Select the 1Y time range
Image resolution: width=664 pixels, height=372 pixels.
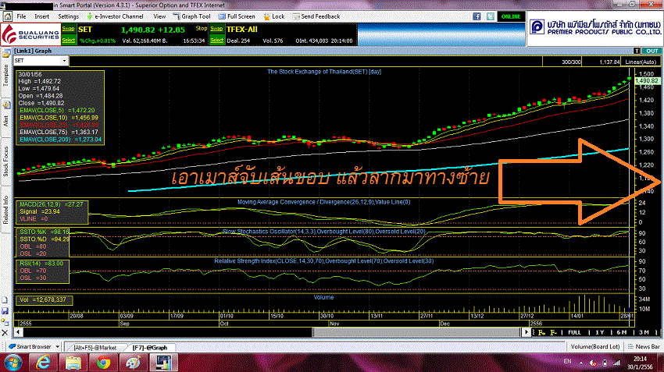(x=599, y=333)
